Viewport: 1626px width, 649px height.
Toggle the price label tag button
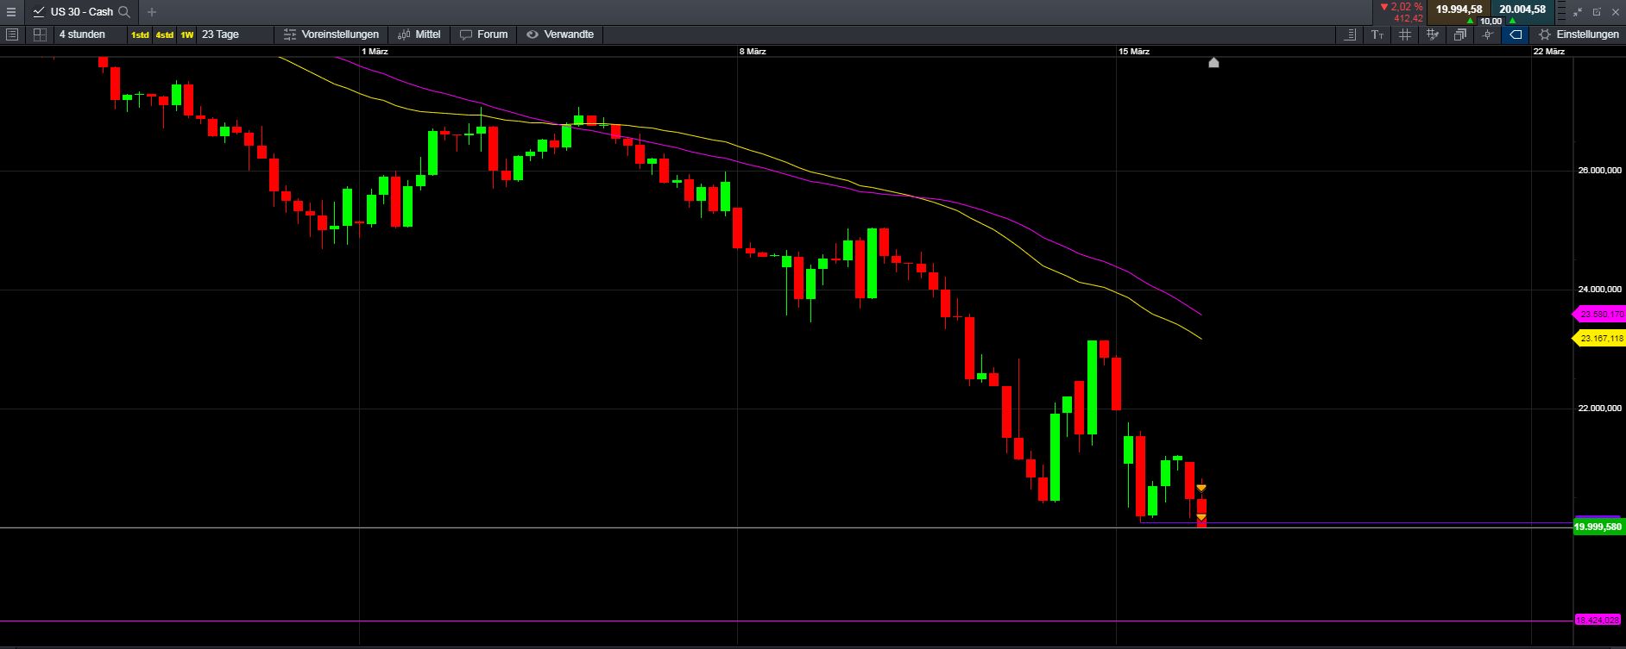pyautogui.click(x=1515, y=34)
